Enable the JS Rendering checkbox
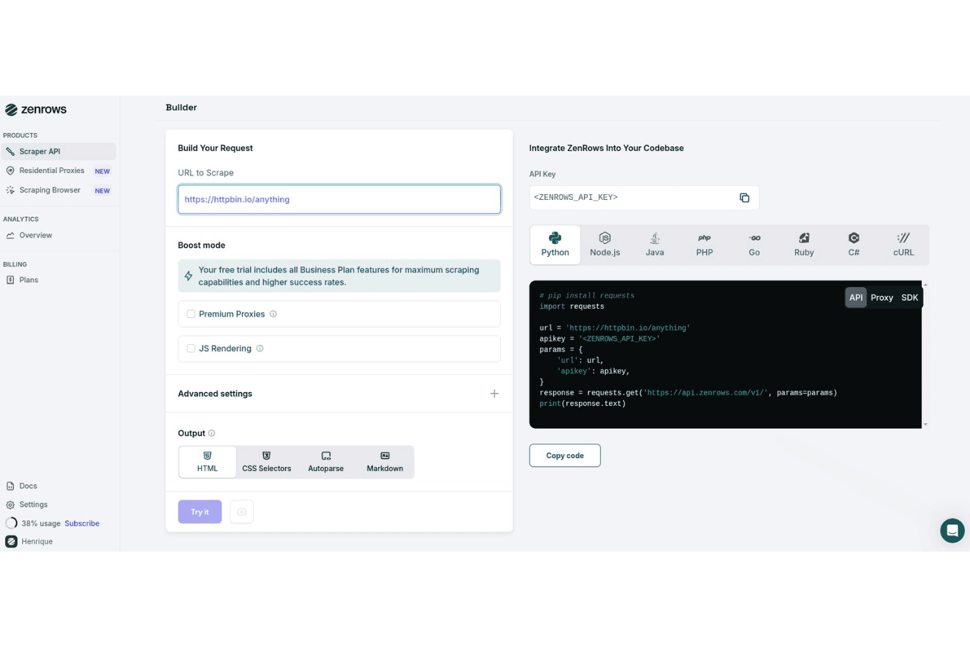The width and height of the screenshot is (970, 647). coord(191,349)
